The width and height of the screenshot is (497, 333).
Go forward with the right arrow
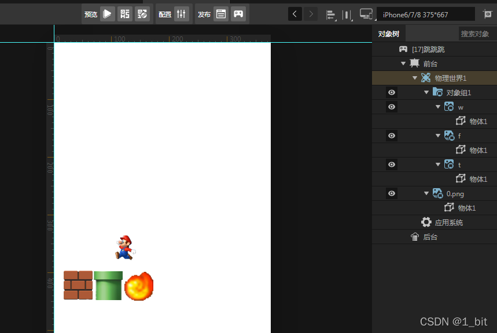click(311, 14)
